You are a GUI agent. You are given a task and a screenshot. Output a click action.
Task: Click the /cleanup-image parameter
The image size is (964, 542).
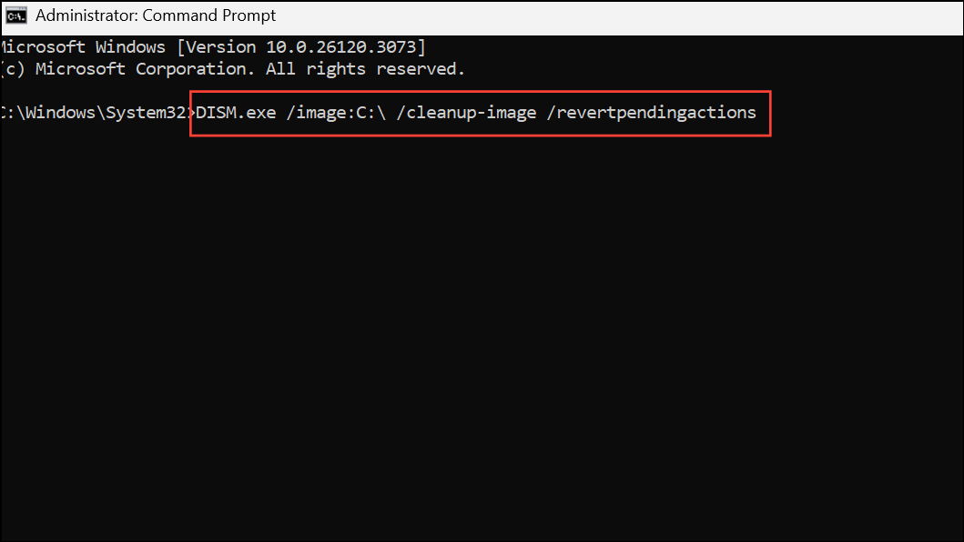[467, 112]
